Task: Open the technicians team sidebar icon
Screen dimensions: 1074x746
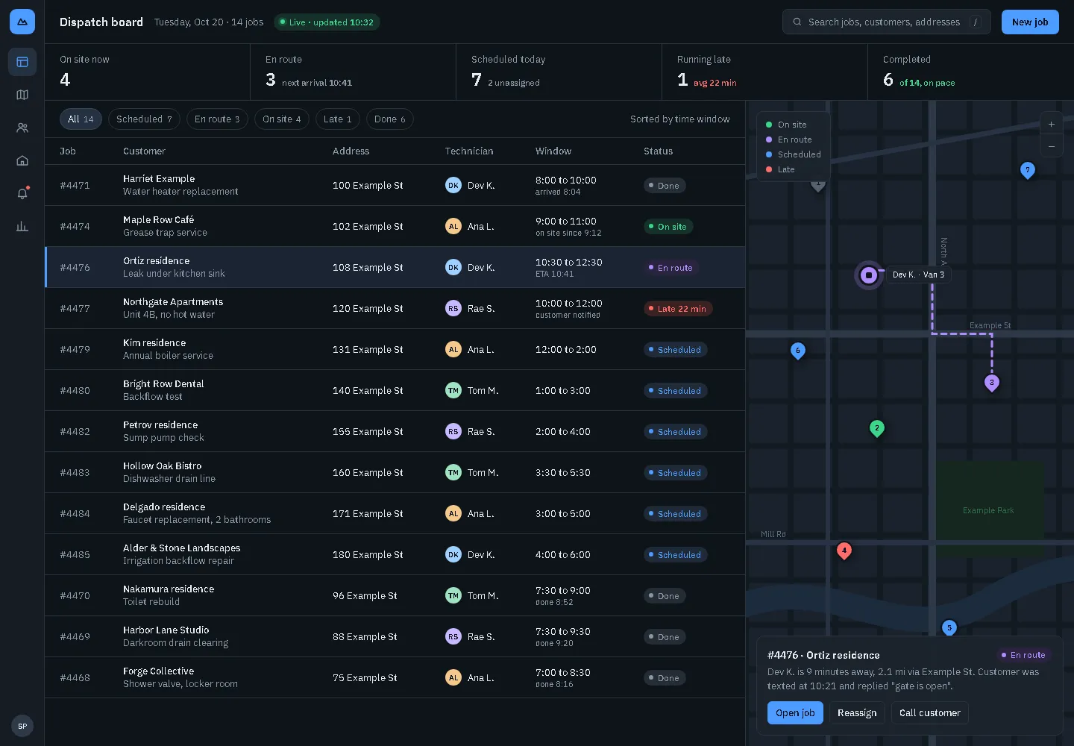Action: pos(22,128)
